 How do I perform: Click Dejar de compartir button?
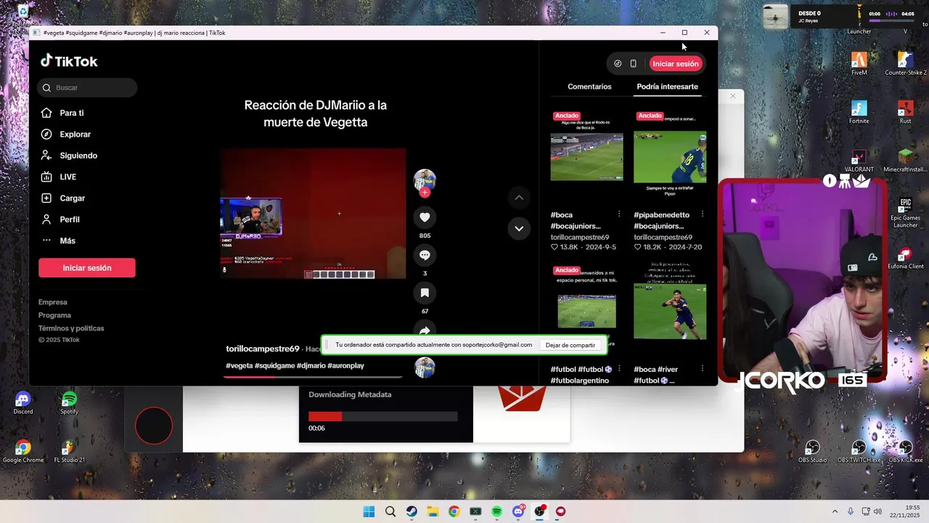[570, 345]
